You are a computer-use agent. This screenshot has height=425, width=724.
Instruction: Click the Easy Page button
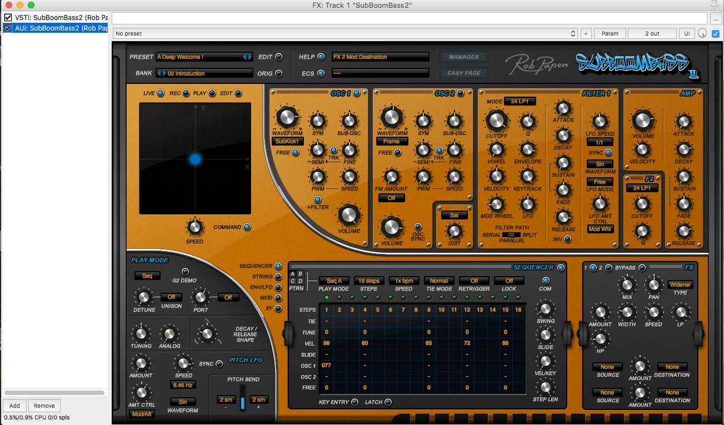[464, 73]
